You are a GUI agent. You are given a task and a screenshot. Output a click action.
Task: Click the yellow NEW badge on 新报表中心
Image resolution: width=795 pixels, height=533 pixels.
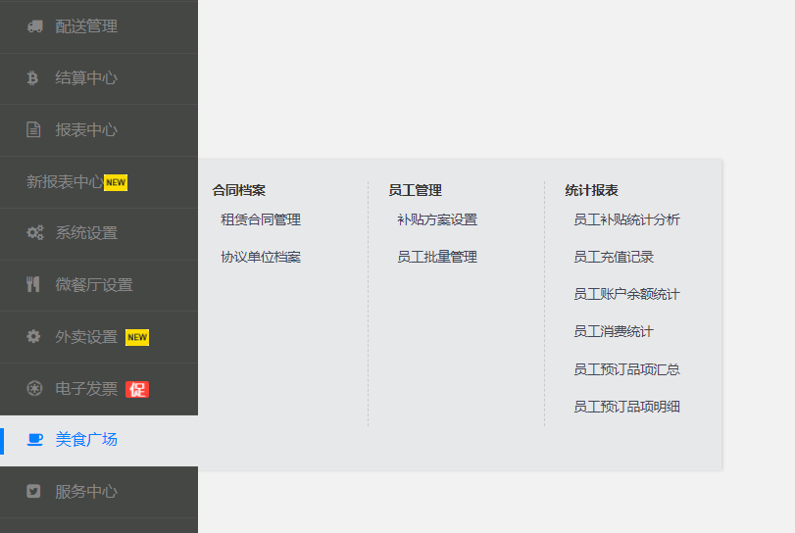click(116, 182)
